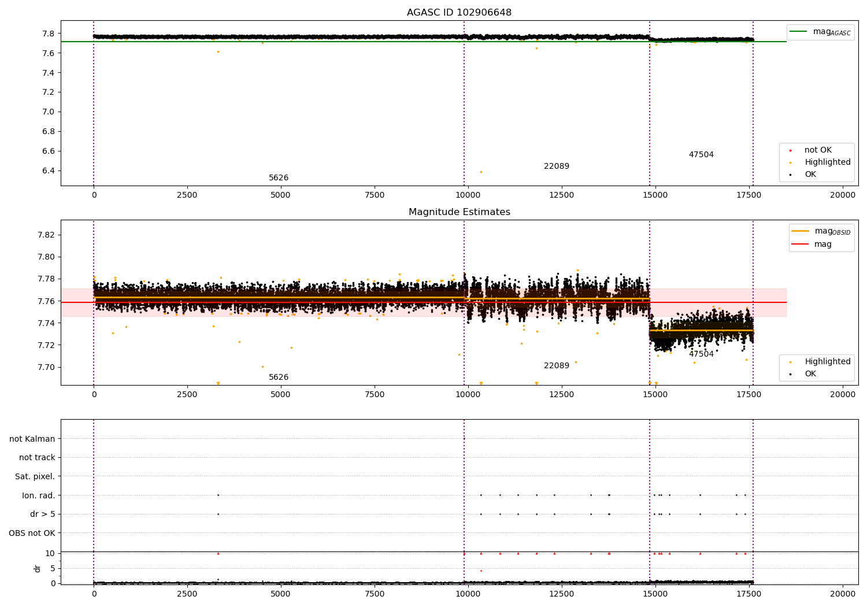Click the 'Ion. rad.' y-axis label
Image resolution: width=867 pixels, height=607 pixels.
(39, 496)
